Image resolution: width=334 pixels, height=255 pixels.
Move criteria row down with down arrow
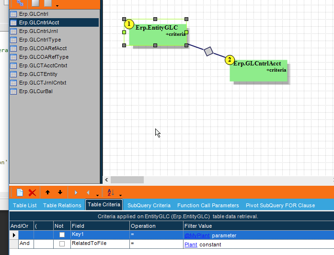click(60, 192)
